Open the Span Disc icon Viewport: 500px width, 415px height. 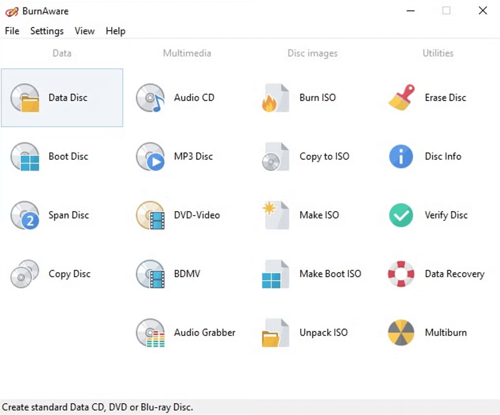(x=25, y=215)
